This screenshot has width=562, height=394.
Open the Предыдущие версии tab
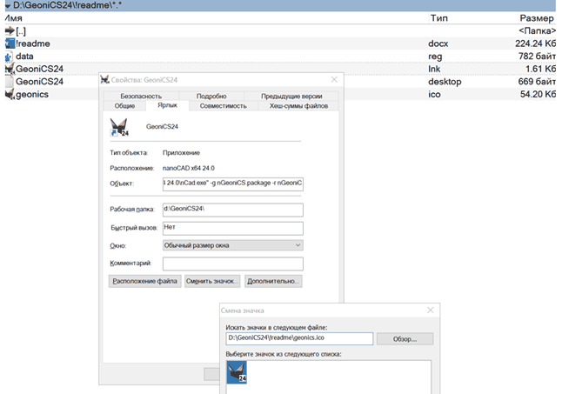[x=291, y=96]
